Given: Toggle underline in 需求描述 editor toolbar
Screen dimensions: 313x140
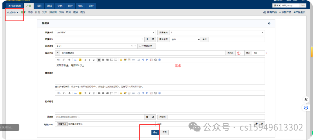Looking at the screenshot, I should pos(94,60).
